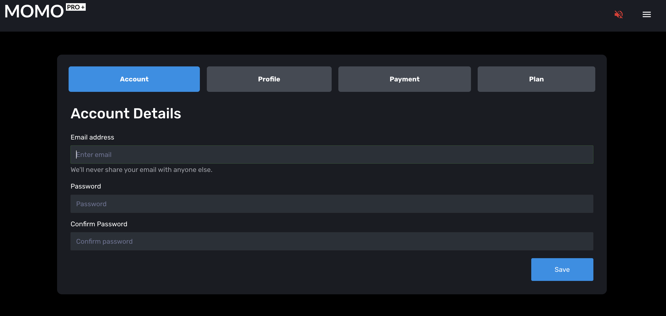The image size is (666, 316).
Task: Click the MOMO logo
Action: pyautogui.click(x=34, y=12)
